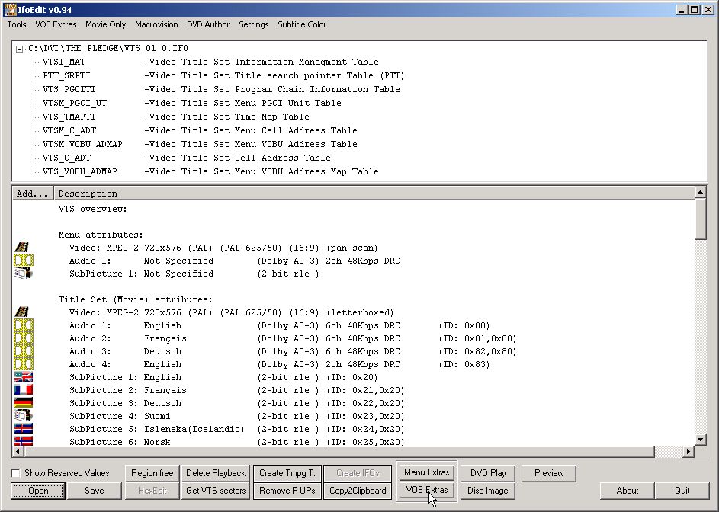This screenshot has width=719, height=512.
Task: Click the Delete Playback button
Action: click(x=216, y=473)
